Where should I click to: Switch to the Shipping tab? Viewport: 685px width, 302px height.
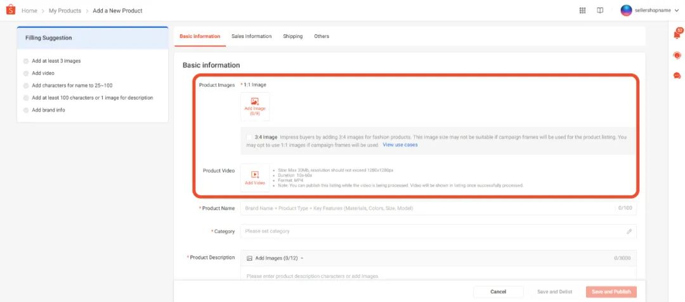[292, 36]
